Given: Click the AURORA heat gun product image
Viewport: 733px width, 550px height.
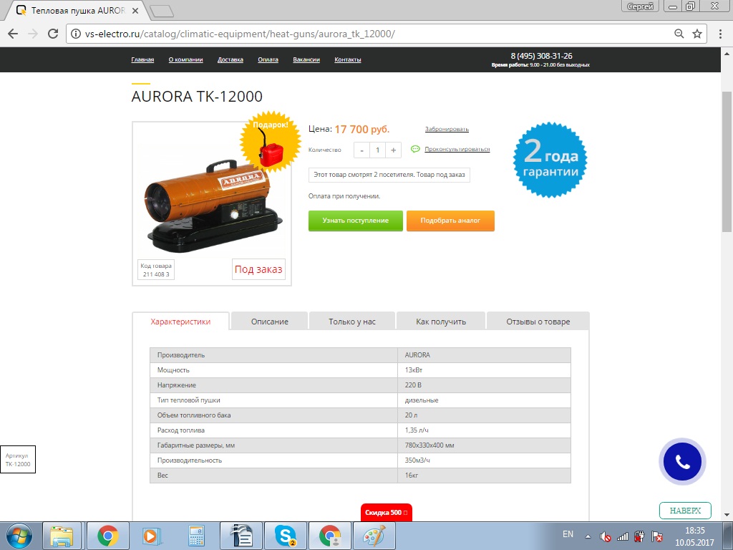Looking at the screenshot, I should [x=213, y=206].
